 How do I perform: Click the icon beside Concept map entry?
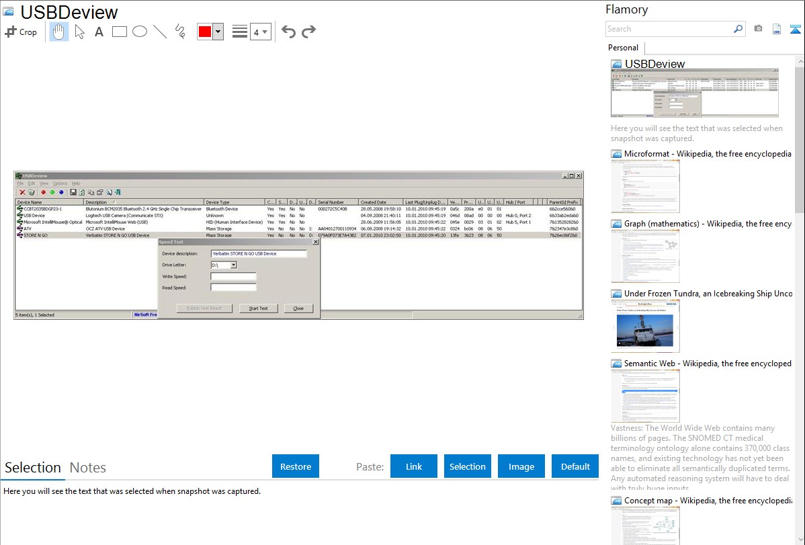[616, 501]
